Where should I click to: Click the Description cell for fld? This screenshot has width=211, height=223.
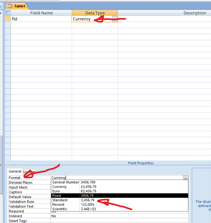click(164, 19)
